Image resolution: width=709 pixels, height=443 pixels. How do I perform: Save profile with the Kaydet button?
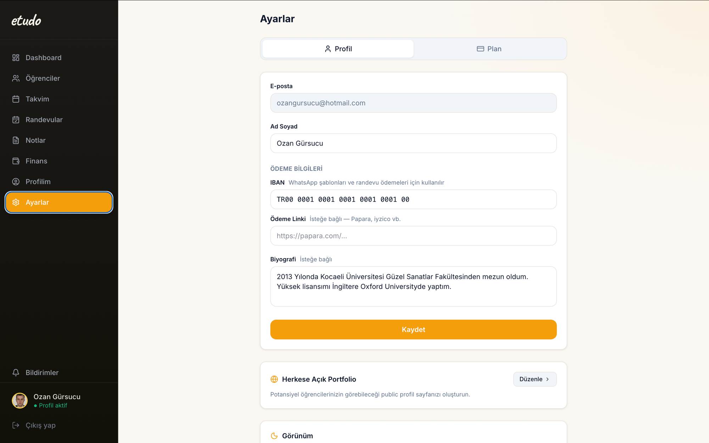tap(413, 330)
